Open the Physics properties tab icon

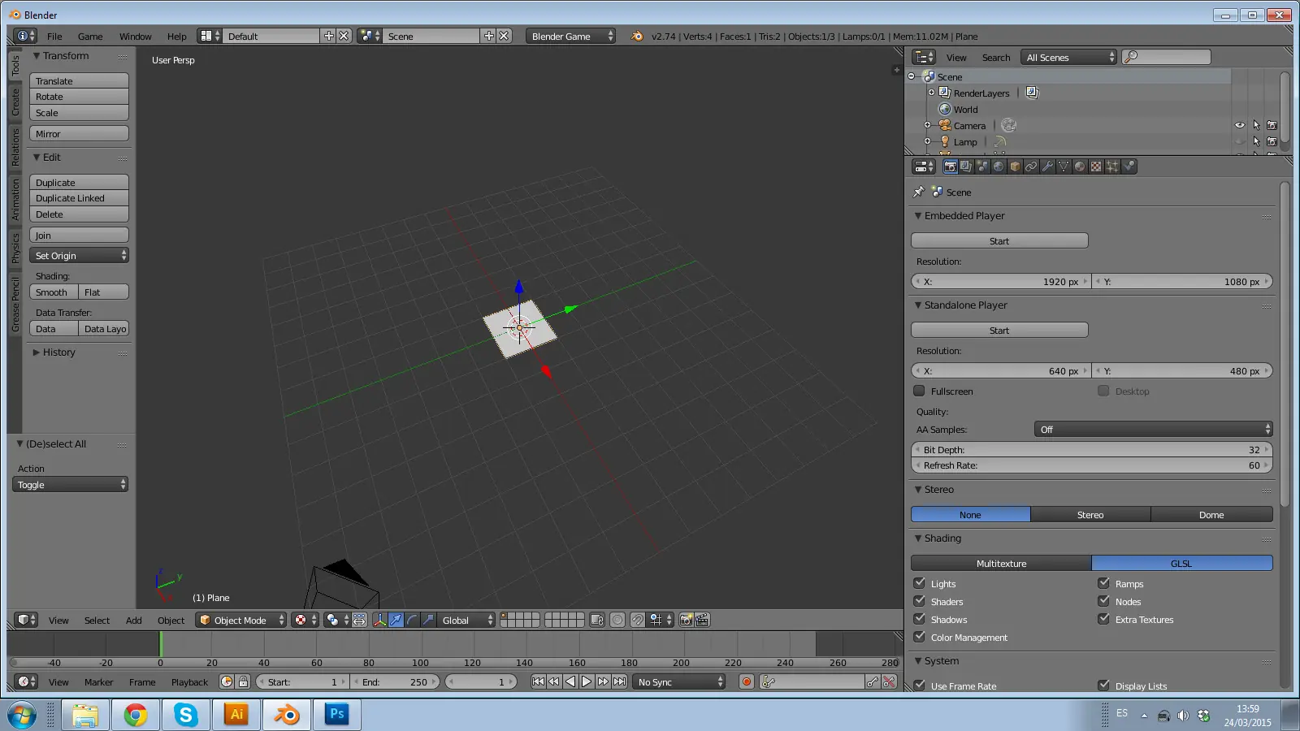(1129, 167)
